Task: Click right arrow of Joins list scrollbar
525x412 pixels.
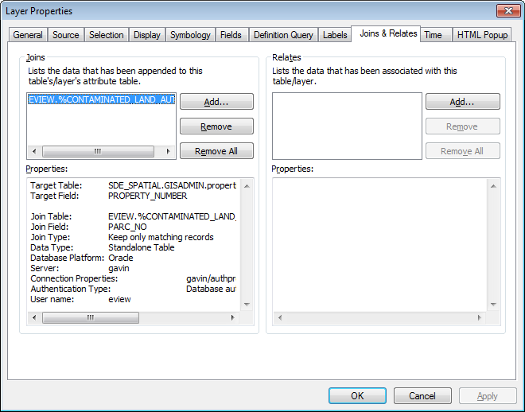Action: [x=169, y=151]
